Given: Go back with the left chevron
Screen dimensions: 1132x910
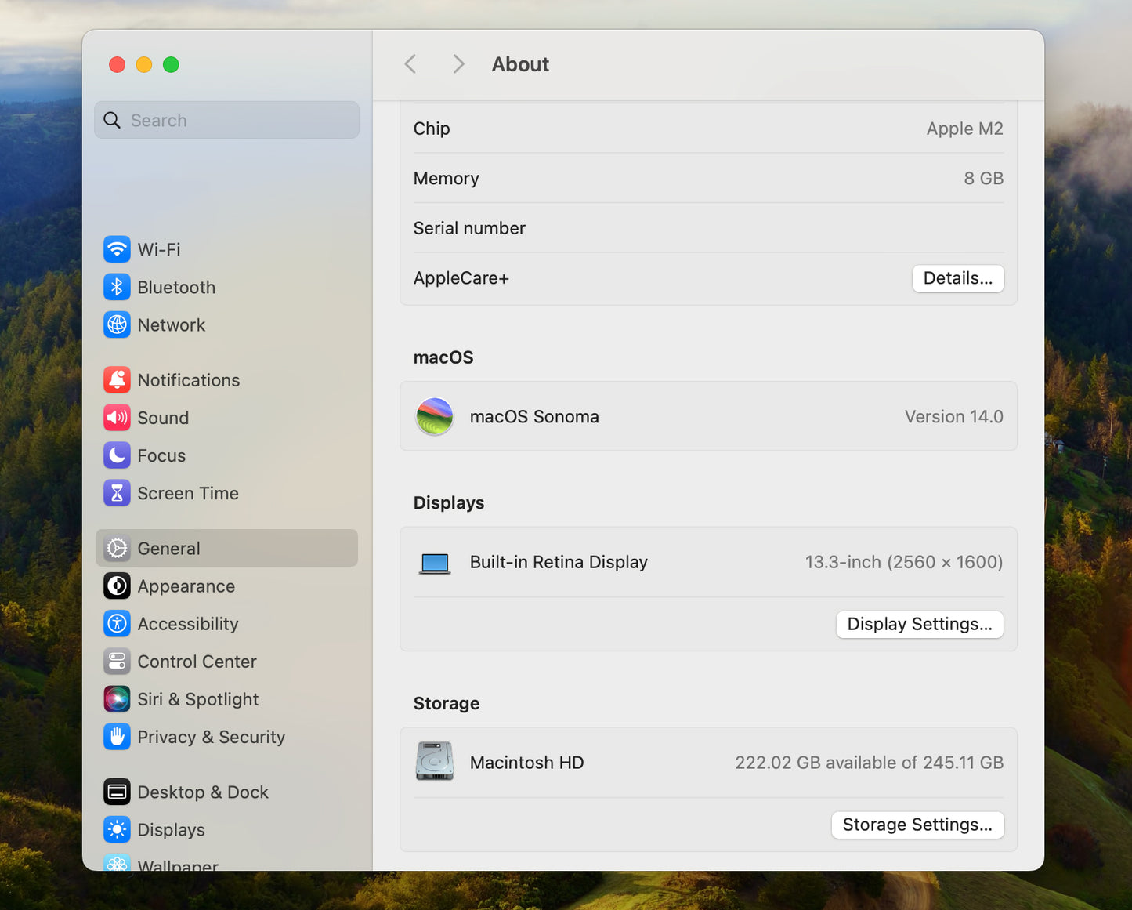Looking at the screenshot, I should [410, 64].
